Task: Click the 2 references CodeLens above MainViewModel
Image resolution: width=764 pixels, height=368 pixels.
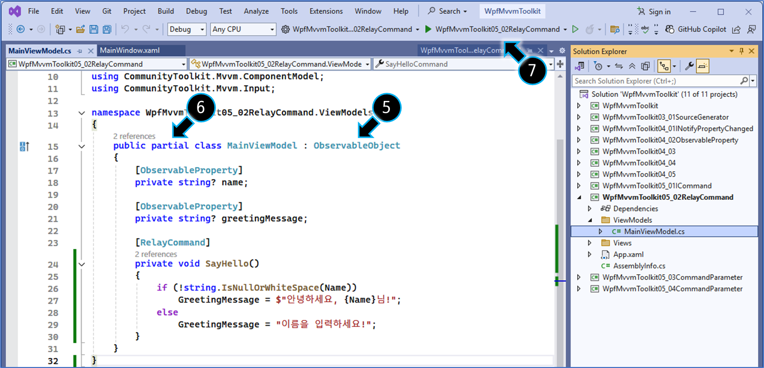Action: pyautogui.click(x=134, y=136)
